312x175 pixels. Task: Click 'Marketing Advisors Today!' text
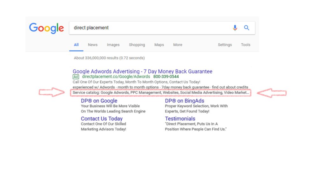point(103,129)
